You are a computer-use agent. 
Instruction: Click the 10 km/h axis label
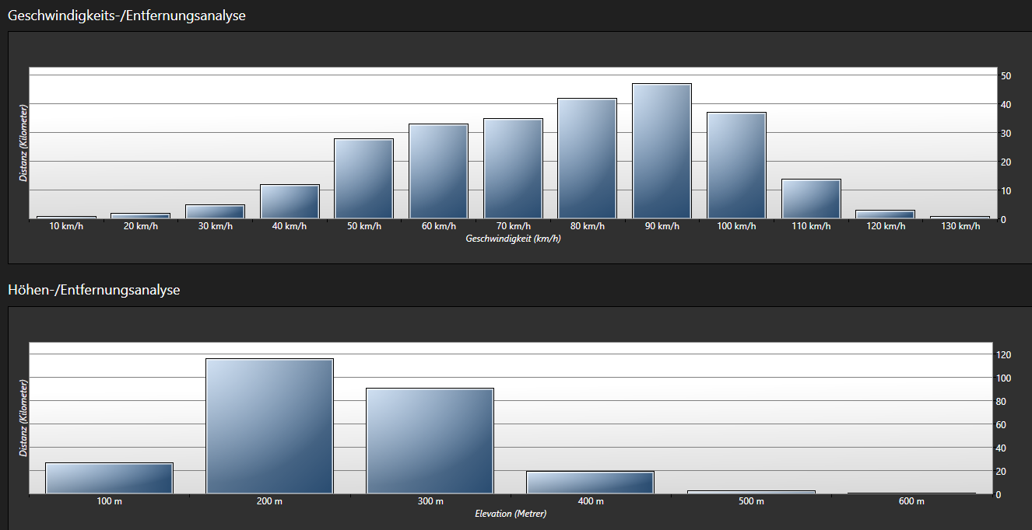click(65, 226)
